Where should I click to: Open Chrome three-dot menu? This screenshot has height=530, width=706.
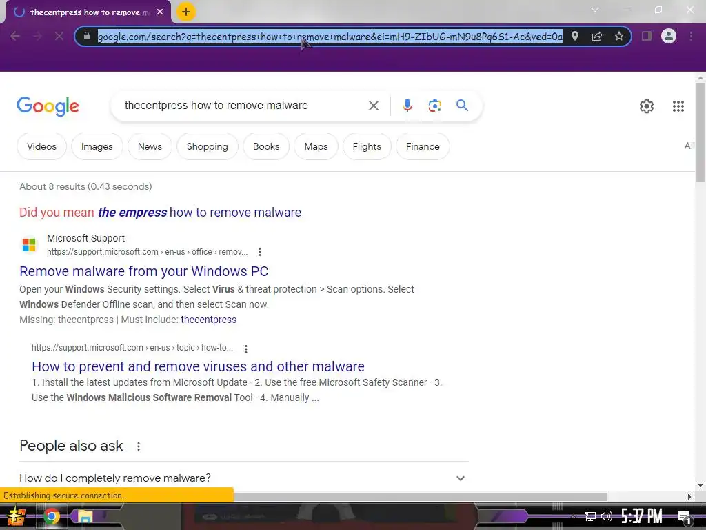click(x=691, y=36)
